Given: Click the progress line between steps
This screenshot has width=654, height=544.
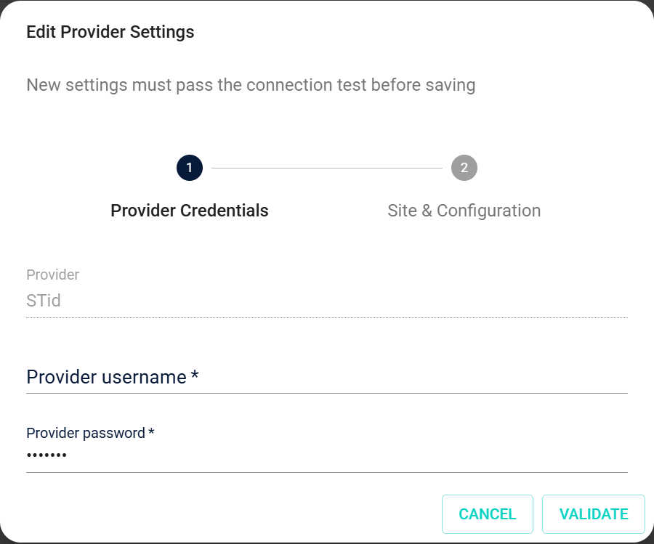Looking at the screenshot, I should [327, 168].
